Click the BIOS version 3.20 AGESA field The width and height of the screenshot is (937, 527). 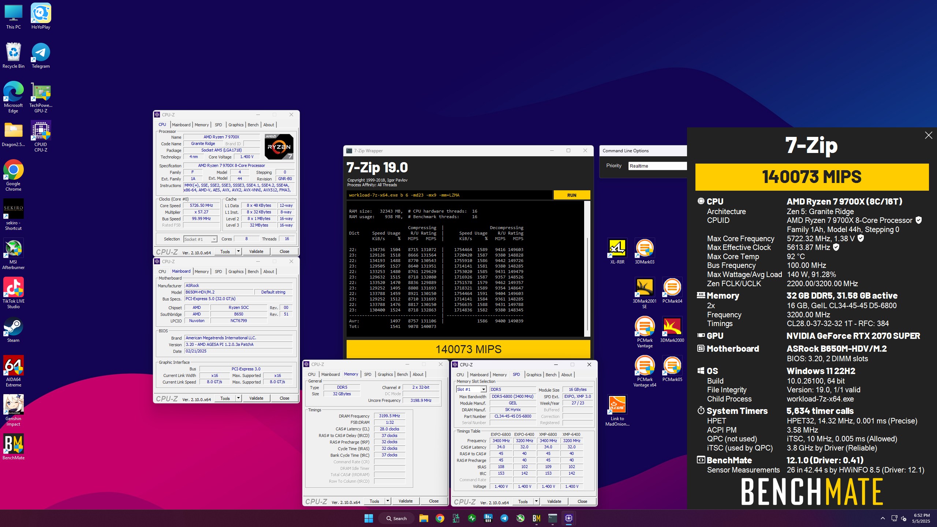(238, 344)
